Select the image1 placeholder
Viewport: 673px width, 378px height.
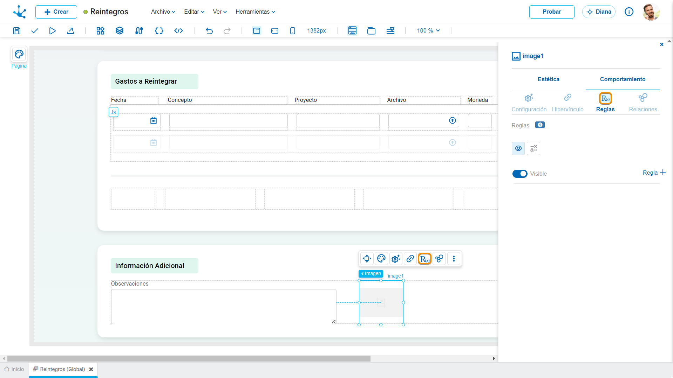(381, 303)
